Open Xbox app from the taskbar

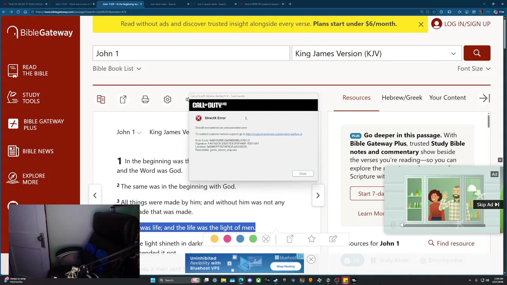pyautogui.click(x=258, y=280)
